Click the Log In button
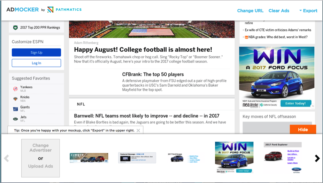Viewport: 323px width, 183px height. 36,63
